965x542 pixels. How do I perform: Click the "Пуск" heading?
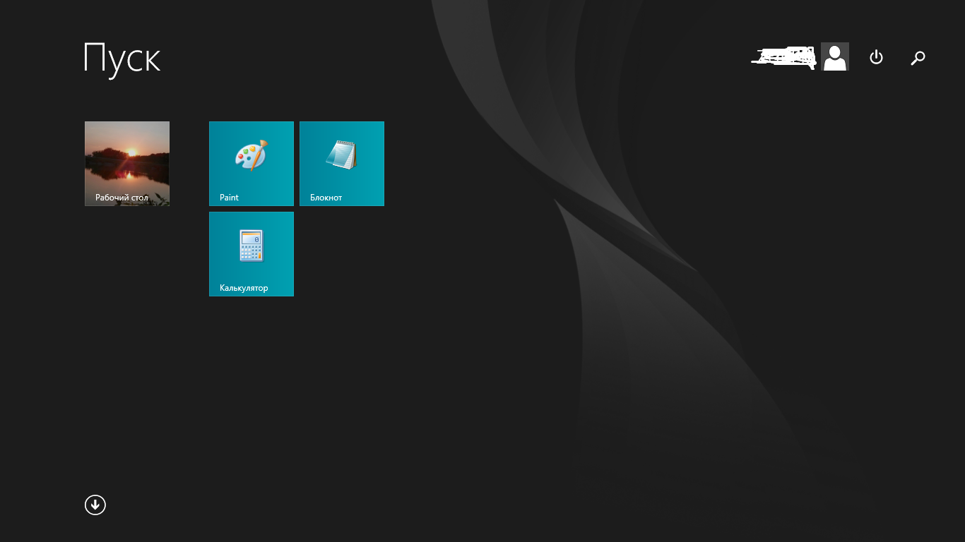tap(122, 58)
